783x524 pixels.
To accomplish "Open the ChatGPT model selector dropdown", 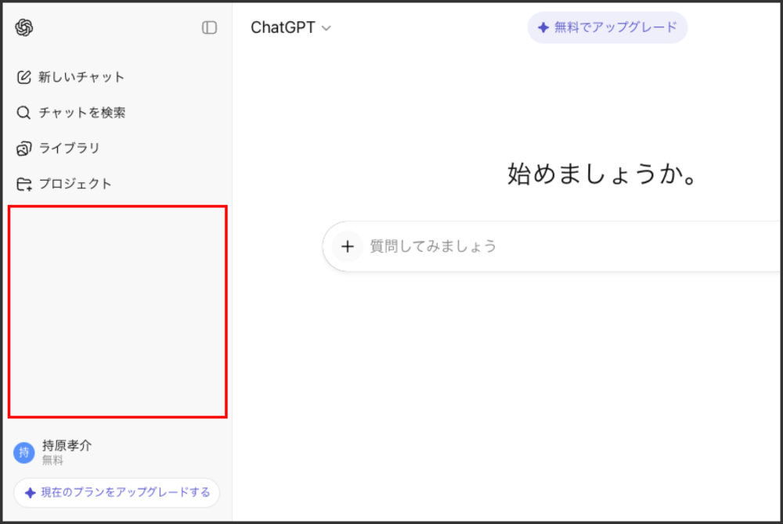I will (285, 26).
